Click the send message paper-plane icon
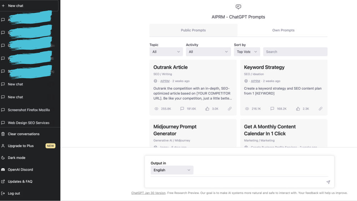This screenshot has width=357, height=201. click(x=328, y=182)
